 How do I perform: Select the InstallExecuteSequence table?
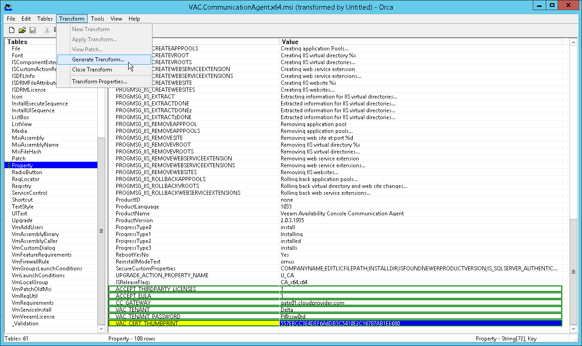[x=40, y=104]
